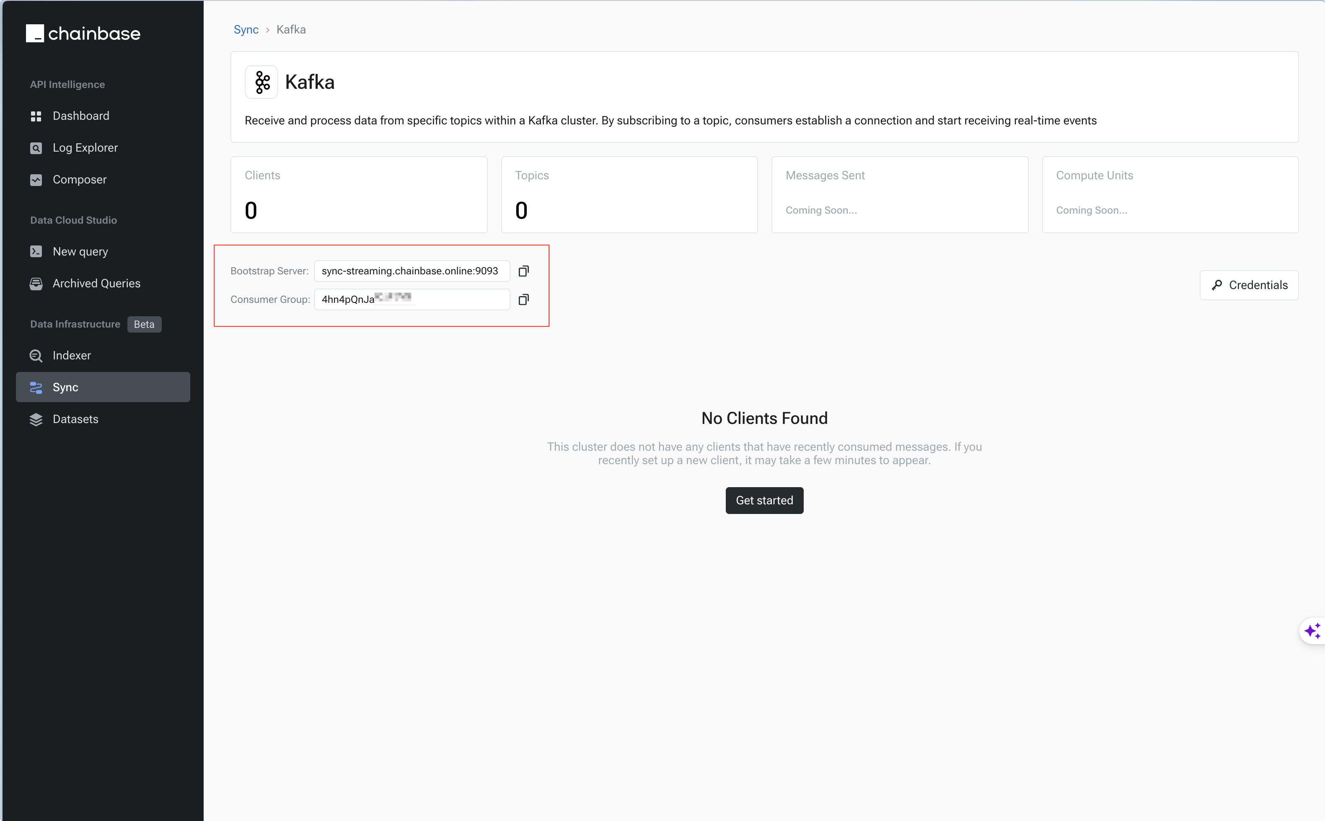Viewport: 1325px width, 821px height.
Task: Click the Kafka logo icon
Action: [x=262, y=83]
